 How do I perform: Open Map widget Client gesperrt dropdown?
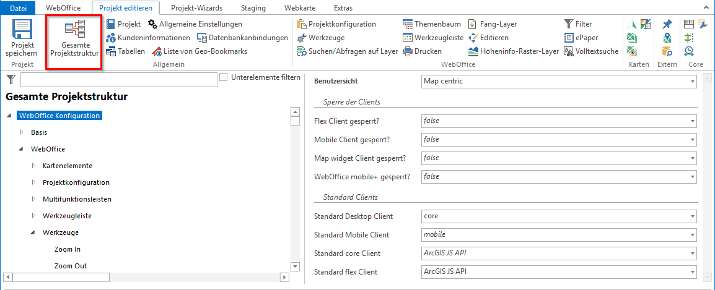(558, 158)
